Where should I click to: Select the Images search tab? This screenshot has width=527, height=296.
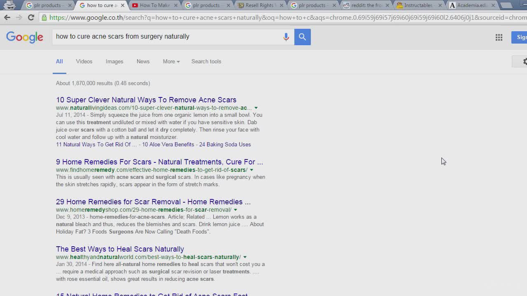tap(114, 62)
